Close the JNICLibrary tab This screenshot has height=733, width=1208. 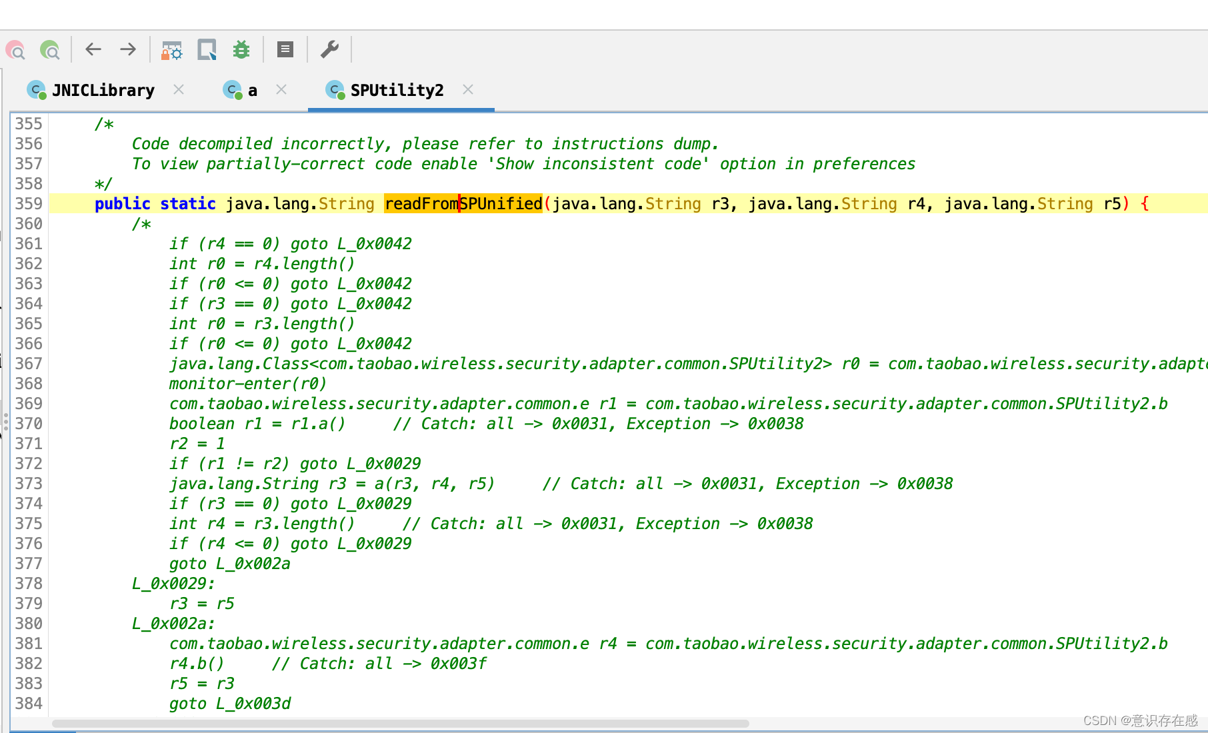[x=179, y=89]
